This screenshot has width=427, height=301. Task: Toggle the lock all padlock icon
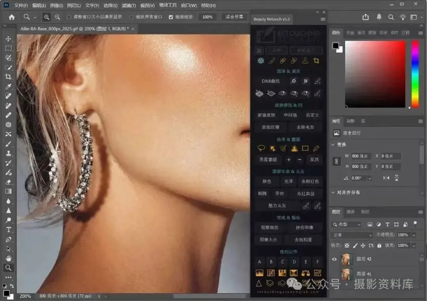[379, 245]
